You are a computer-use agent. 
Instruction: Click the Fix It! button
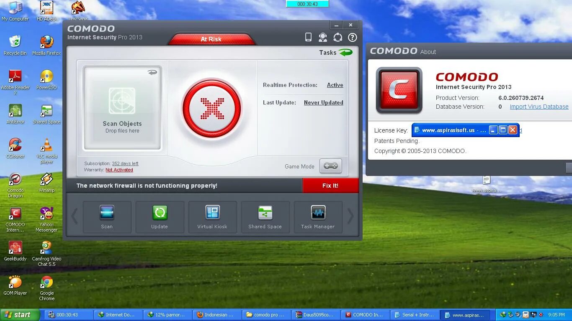tap(330, 186)
